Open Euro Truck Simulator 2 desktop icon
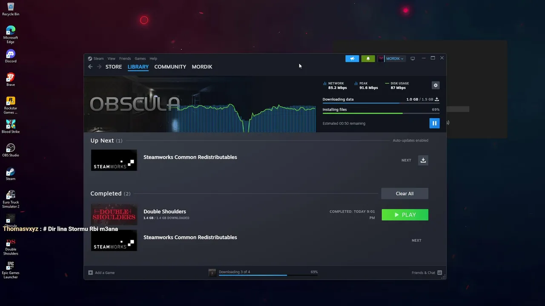This screenshot has height=306, width=545. 11,199
